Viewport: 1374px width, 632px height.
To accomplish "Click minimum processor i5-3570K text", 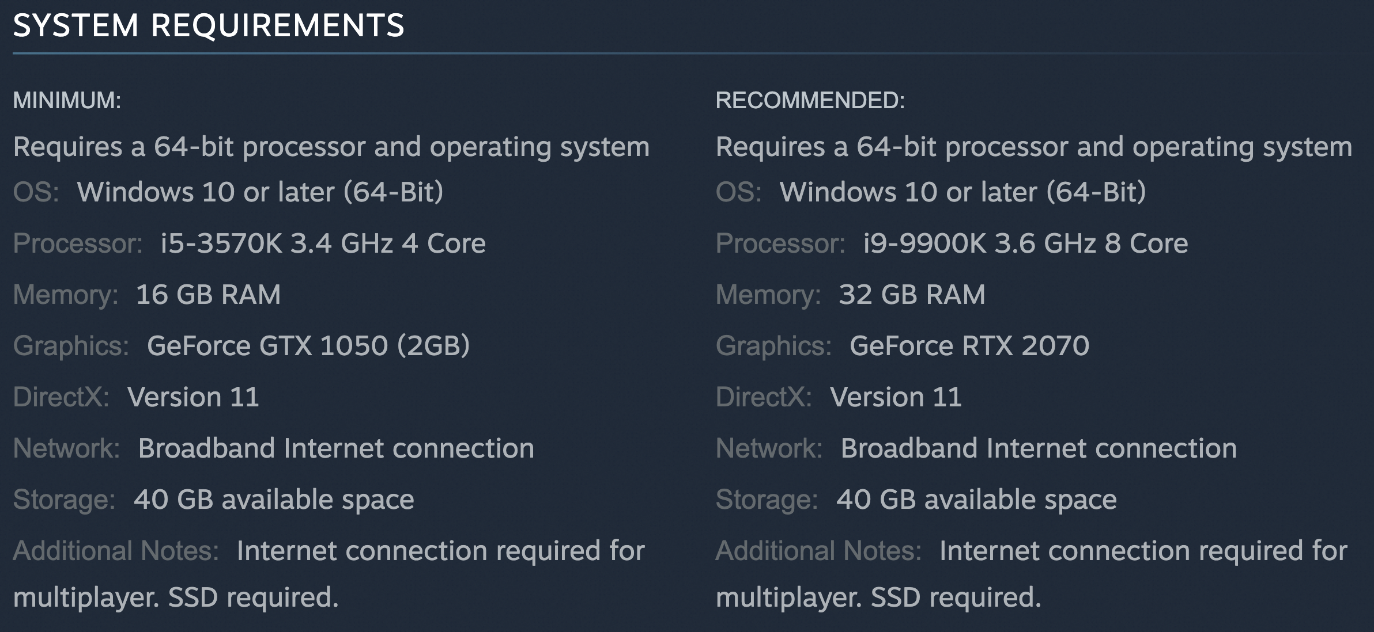I will 323,243.
